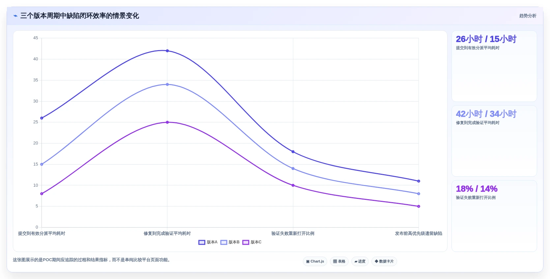The height and width of the screenshot is (279, 550).
Task: Click 版本B first data point at 15
Action: click(x=42, y=164)
